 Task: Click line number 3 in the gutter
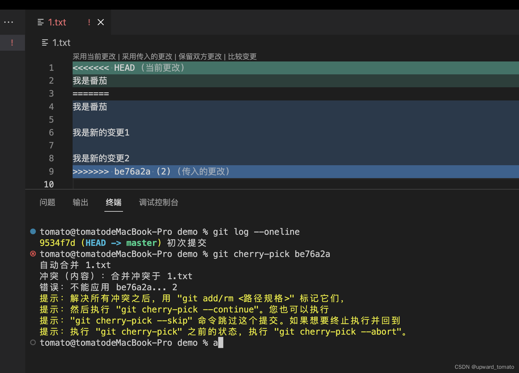[x=51, y=94]
